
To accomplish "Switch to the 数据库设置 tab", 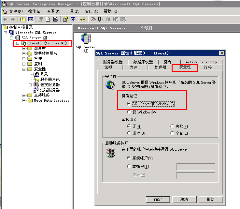I will point(143,62).
